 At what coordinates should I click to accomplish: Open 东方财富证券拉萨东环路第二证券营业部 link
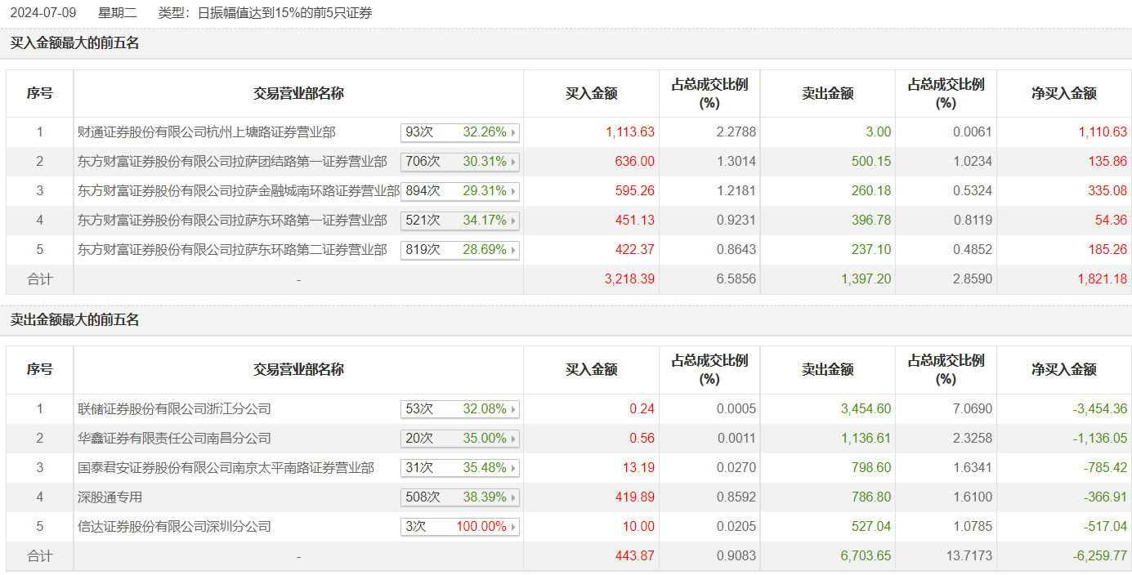[x=232, y=250]
